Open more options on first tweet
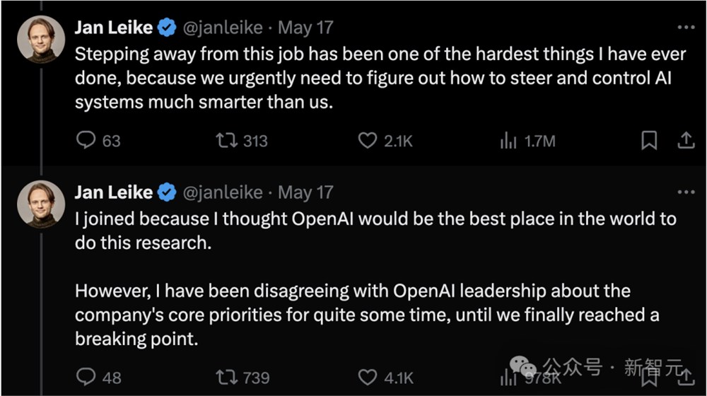This screenshot has width=707, height=396. point(686,28)
